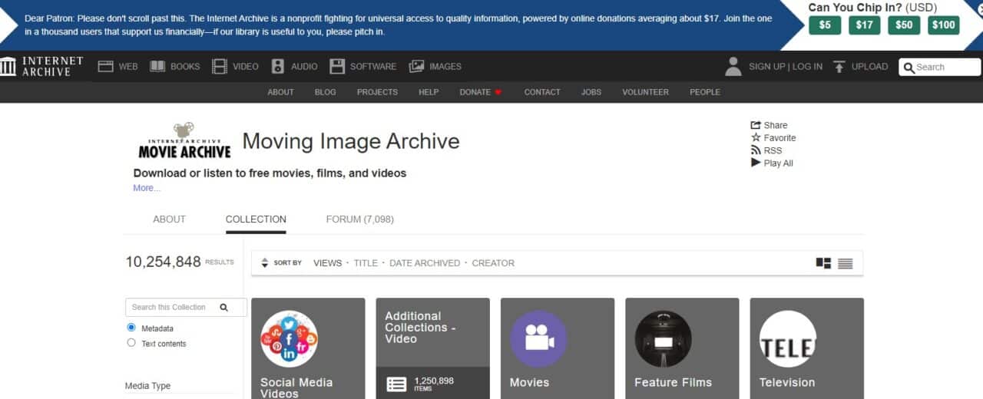
Task: Sort results by Creator
Action: point(493,263)
